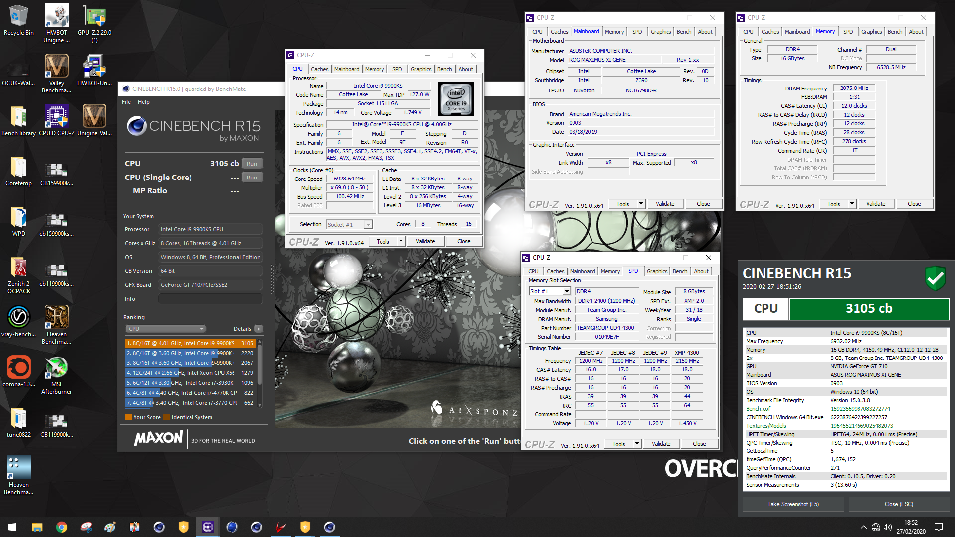Open Tools dropdown arrow in Memory window

[x=852, y=204]
